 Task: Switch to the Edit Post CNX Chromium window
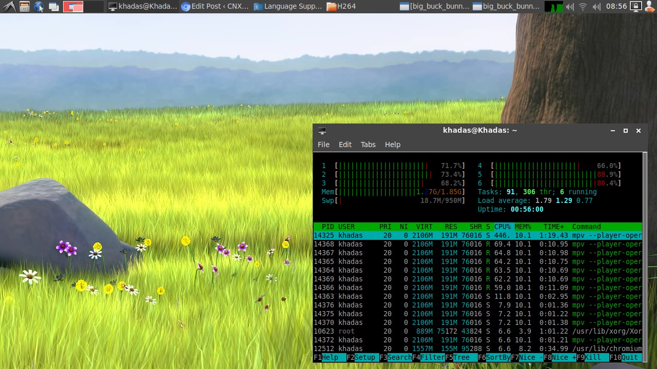[215, 7]
